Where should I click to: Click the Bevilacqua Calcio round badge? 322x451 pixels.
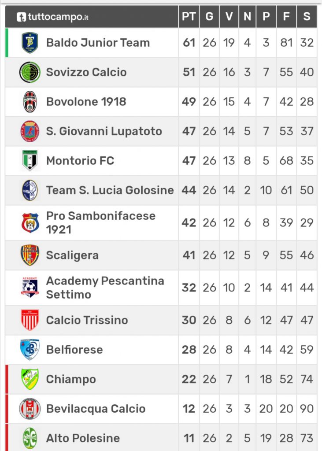coord(30,409)
